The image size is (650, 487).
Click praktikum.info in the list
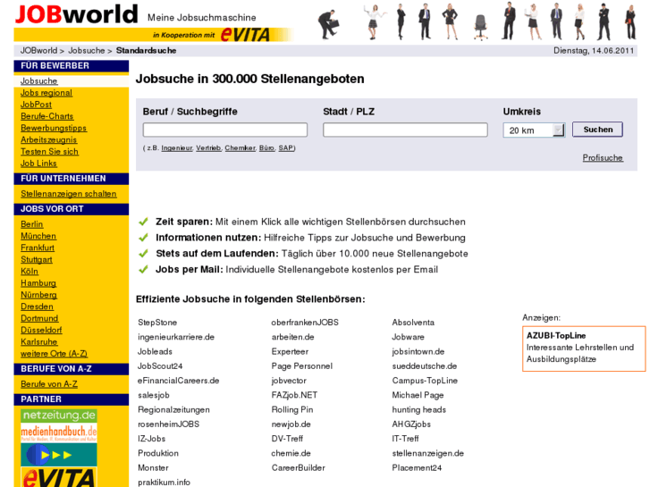click(x=164, y=483)
